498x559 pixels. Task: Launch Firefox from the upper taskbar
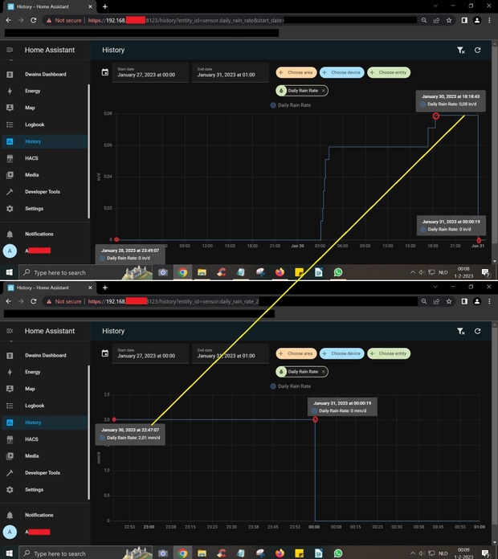pyautogui.click(x=280, y=272)
